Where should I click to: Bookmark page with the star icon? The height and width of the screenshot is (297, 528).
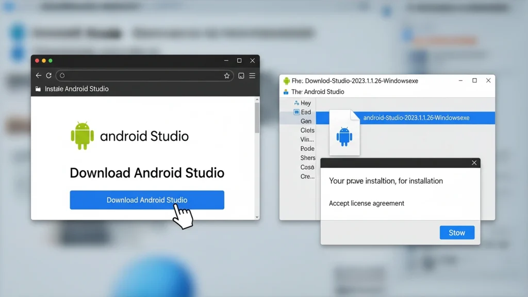(226, 76)
